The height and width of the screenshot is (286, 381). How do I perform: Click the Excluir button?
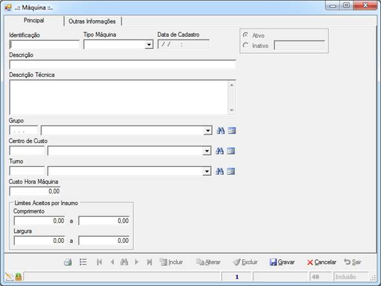click(x=245, y=262)
